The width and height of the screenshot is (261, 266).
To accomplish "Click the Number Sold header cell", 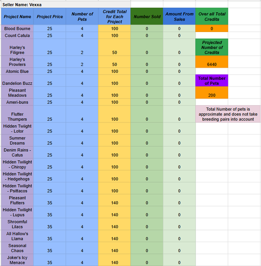I will coord(147,16).
